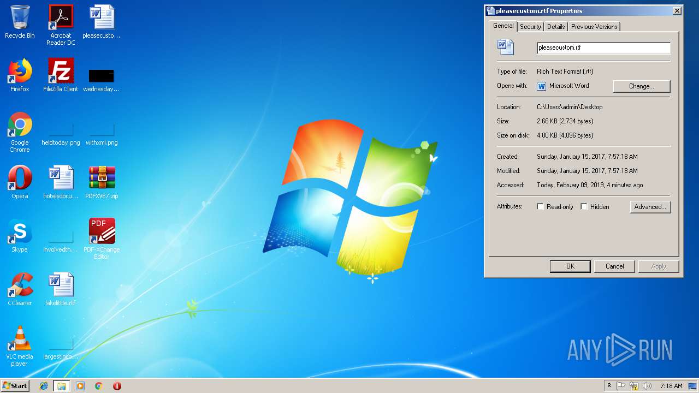Screen dimensions: 699x393
Task: Switch to the Details tab
Action: (556, 27)
